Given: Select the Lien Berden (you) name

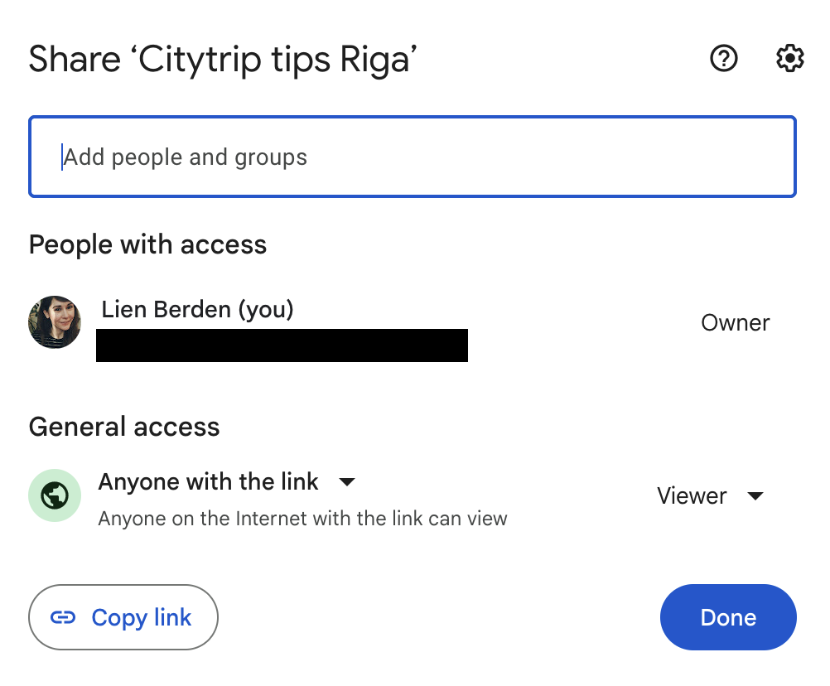Looking at the screenshot, I should [x=197, y=310].
